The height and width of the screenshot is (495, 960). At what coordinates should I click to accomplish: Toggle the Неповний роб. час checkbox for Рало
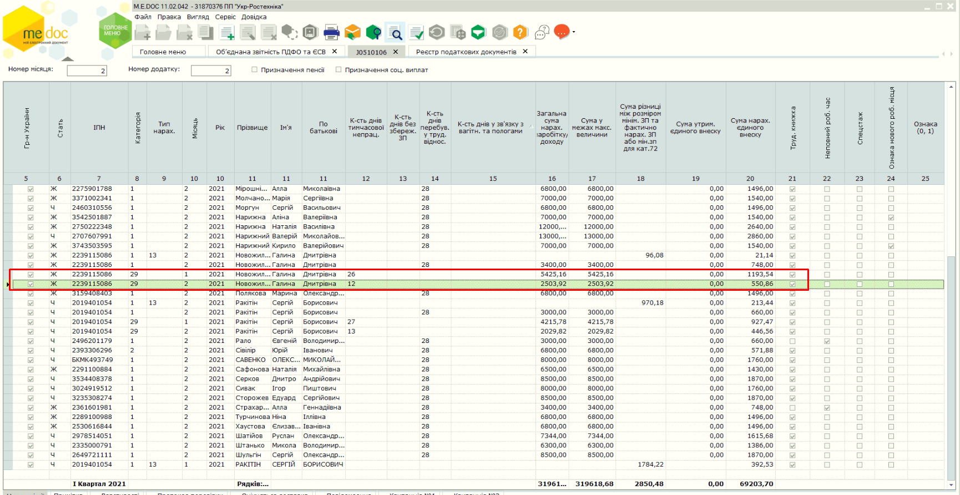point(827,341)
